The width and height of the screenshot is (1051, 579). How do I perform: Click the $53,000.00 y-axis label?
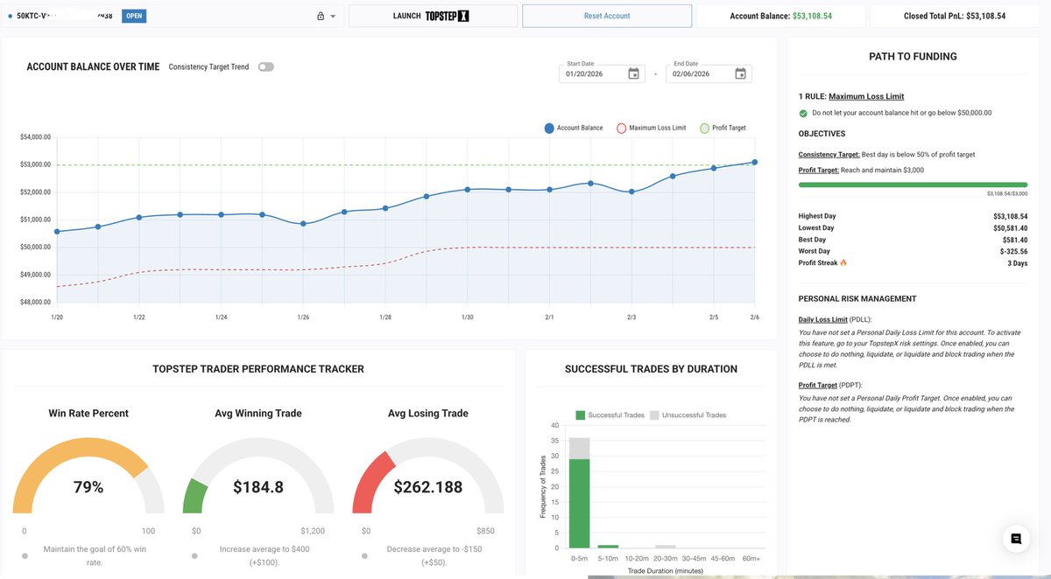click(x=35, y=164)
